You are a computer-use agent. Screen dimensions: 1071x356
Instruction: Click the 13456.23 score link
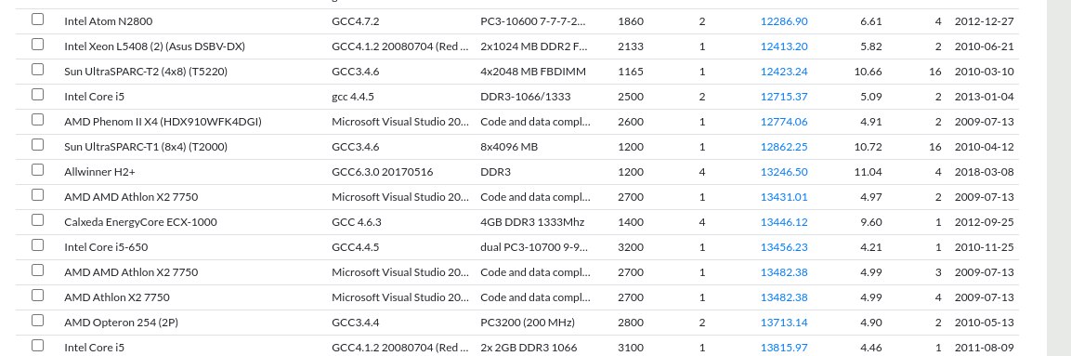coord(784,247)
